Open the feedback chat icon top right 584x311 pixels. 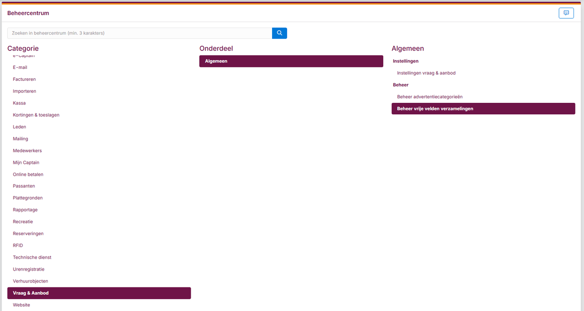(566, 13)
